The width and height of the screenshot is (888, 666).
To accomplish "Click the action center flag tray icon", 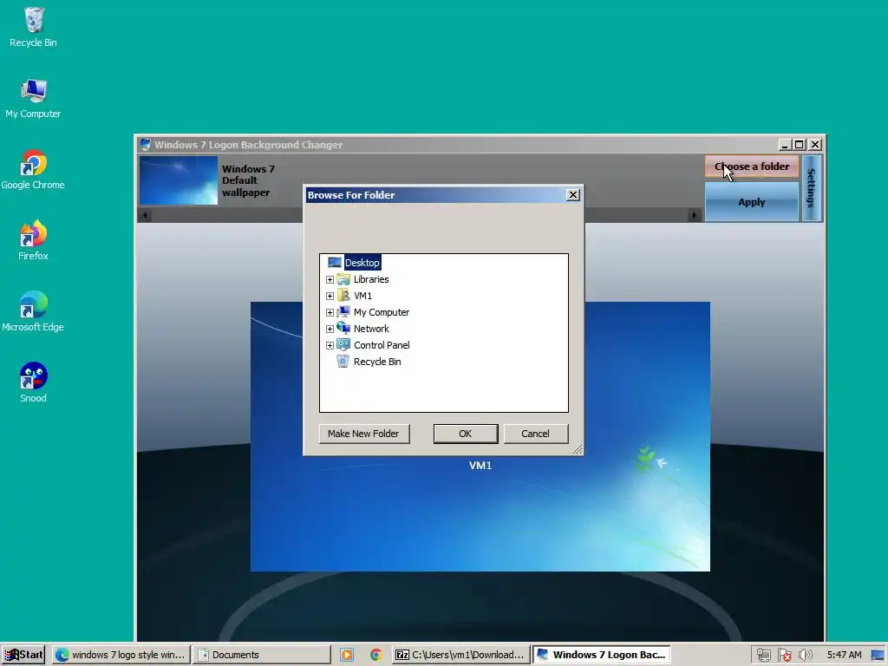I will [x=784, y=656].
